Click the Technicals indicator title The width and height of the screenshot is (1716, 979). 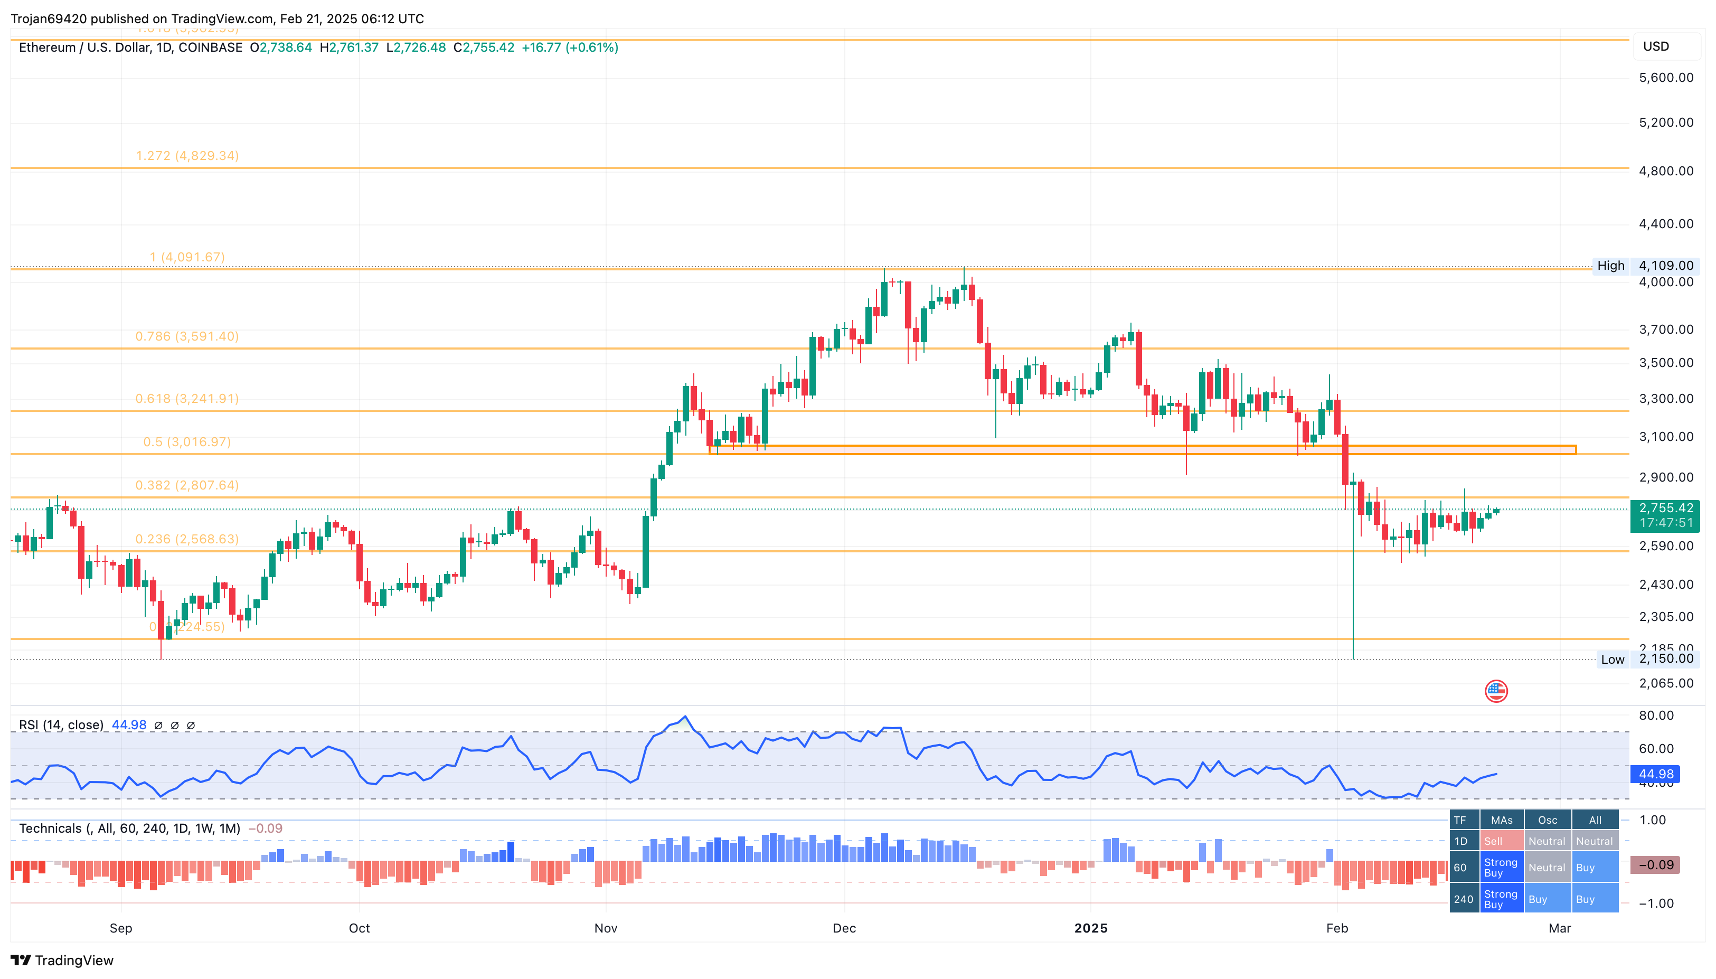pyautogui.click(x=130, y=829)
